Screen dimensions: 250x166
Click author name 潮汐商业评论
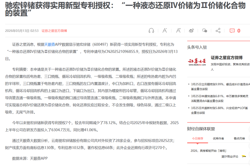230,156
